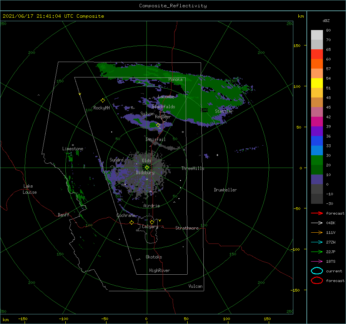
Task: Select the yellow swatch under 54 dBZ
Action: tap(317, 83)
